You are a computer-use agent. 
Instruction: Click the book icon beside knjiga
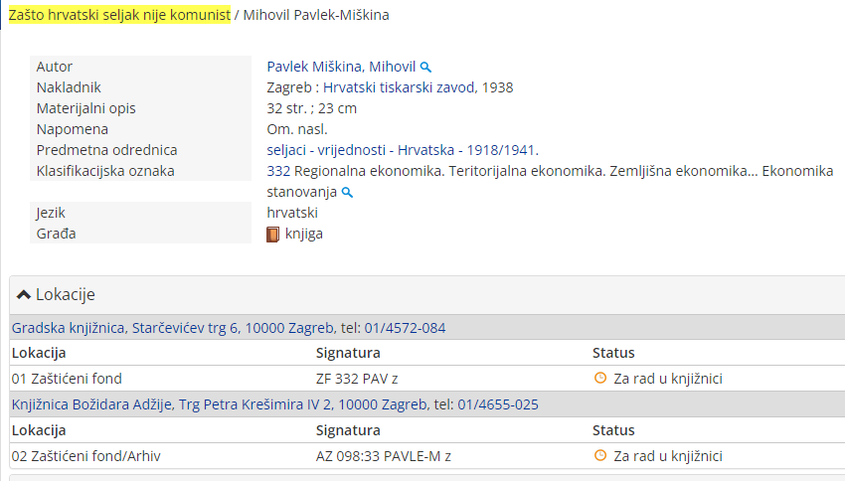pos(273,235)
